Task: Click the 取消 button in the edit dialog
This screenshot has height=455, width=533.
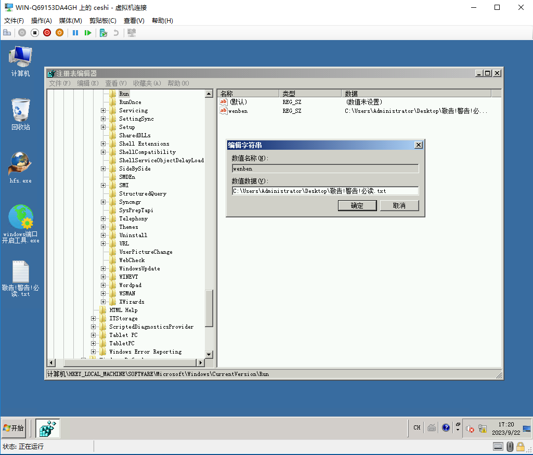Action: pos(399,205)
